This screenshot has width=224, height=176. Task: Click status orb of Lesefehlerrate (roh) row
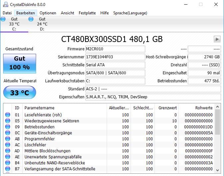8,115
